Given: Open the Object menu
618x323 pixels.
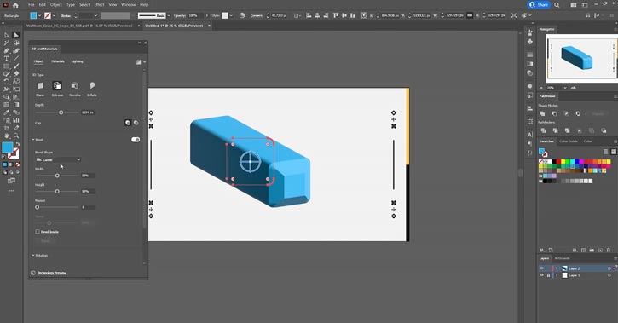Looking at the screenshot, I should point(56,5).
